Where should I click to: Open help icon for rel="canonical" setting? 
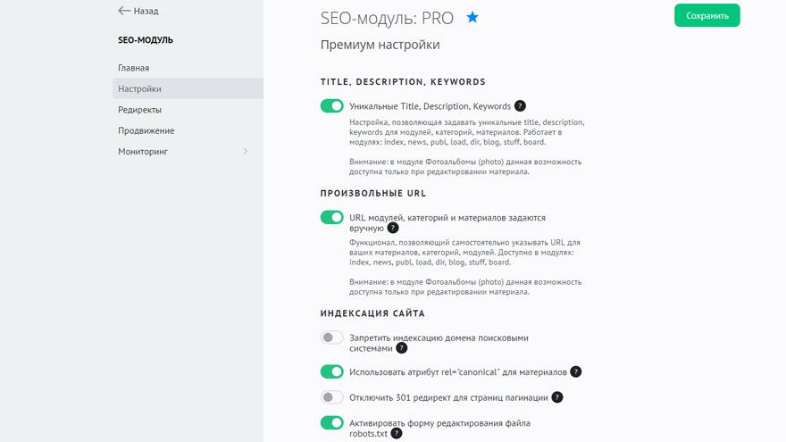pyautogui.click(x=576, y=371)
